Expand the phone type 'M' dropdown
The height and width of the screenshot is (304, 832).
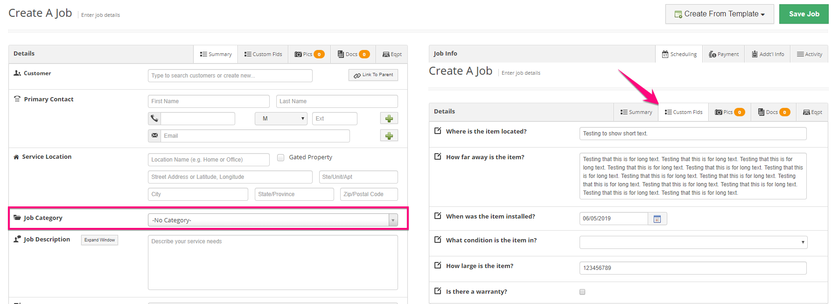pyautogui.click(x=281, y=119)
